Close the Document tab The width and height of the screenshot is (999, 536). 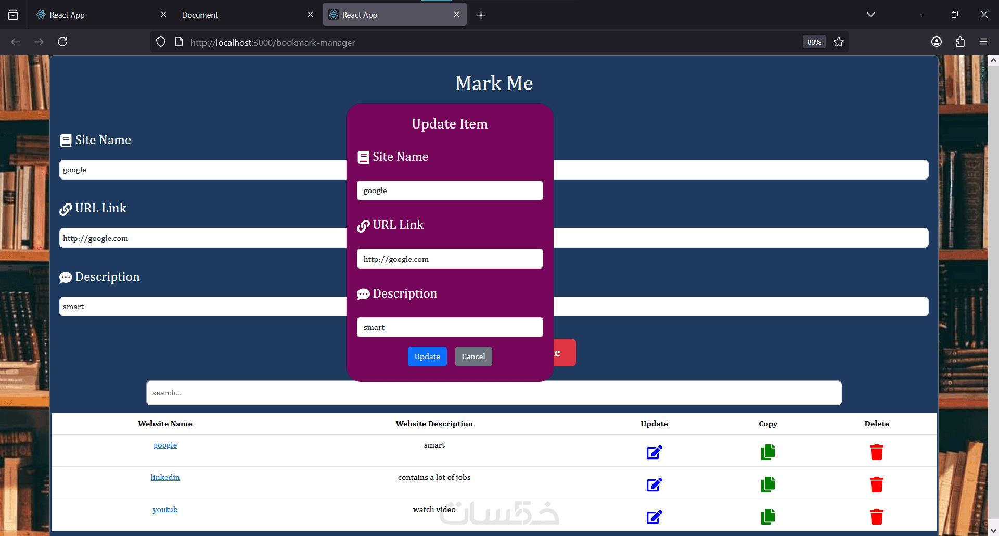pyautogui.click(x=310, y=15)
